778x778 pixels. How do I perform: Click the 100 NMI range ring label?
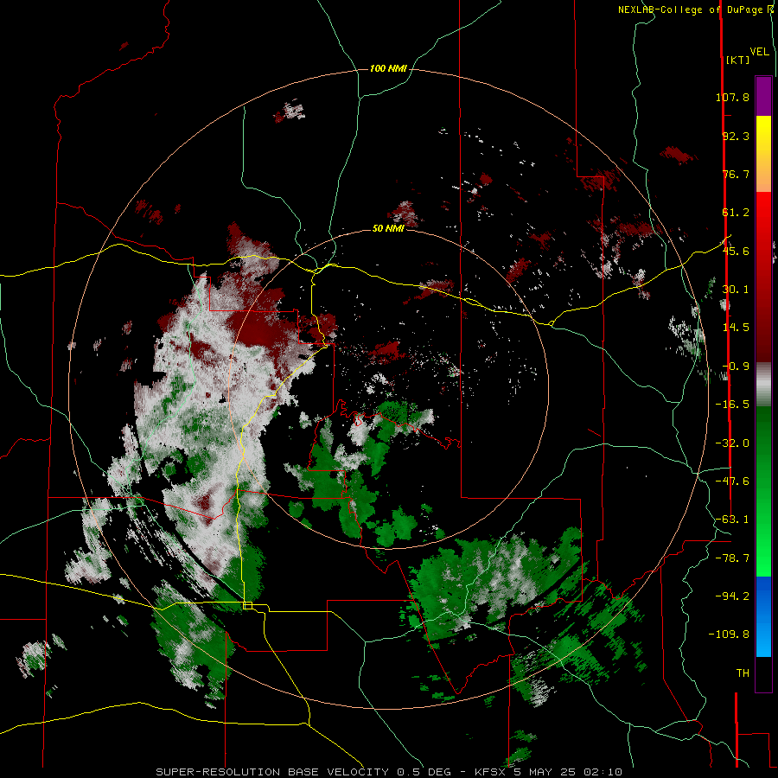(388, 68)
